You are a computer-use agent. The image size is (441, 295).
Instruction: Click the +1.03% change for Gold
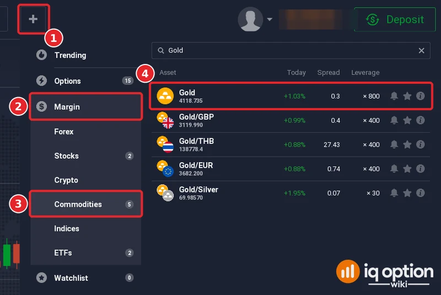point(294,96)
